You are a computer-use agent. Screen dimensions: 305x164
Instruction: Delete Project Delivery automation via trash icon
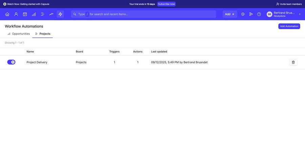click(293, 62)
